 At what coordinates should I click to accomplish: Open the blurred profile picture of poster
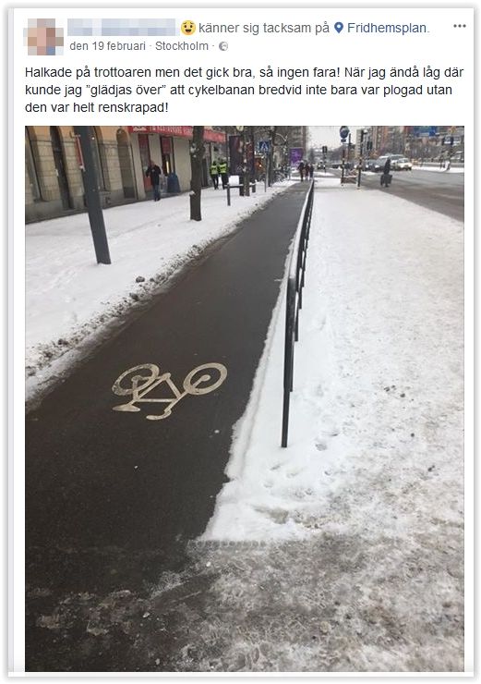pos(45,37)
